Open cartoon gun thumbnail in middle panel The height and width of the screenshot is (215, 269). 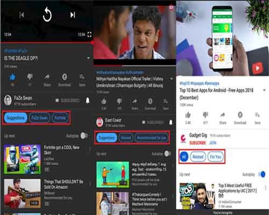112,175
